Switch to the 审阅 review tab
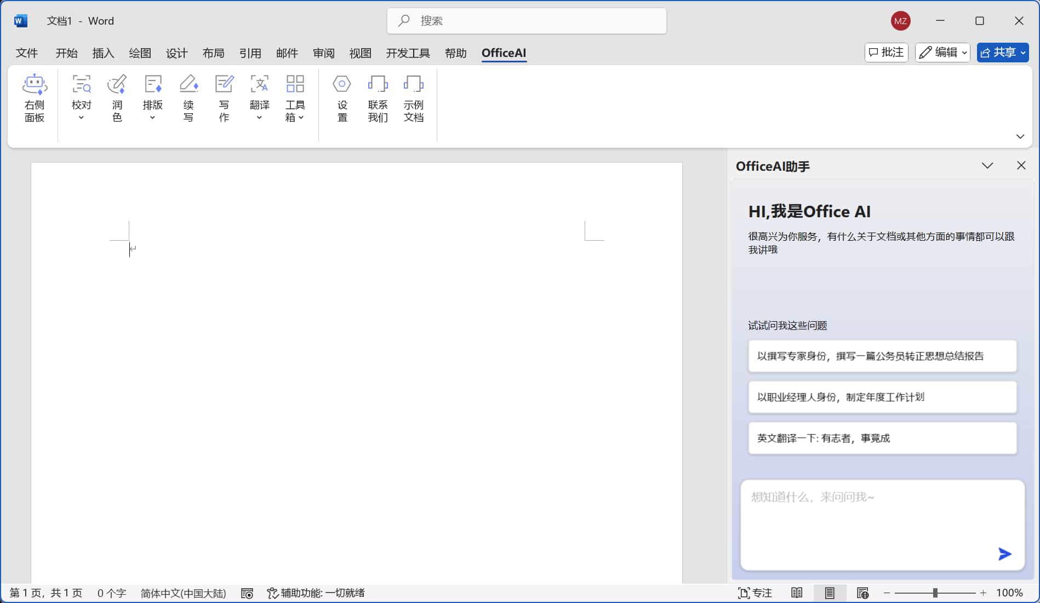 click(323, 53)
